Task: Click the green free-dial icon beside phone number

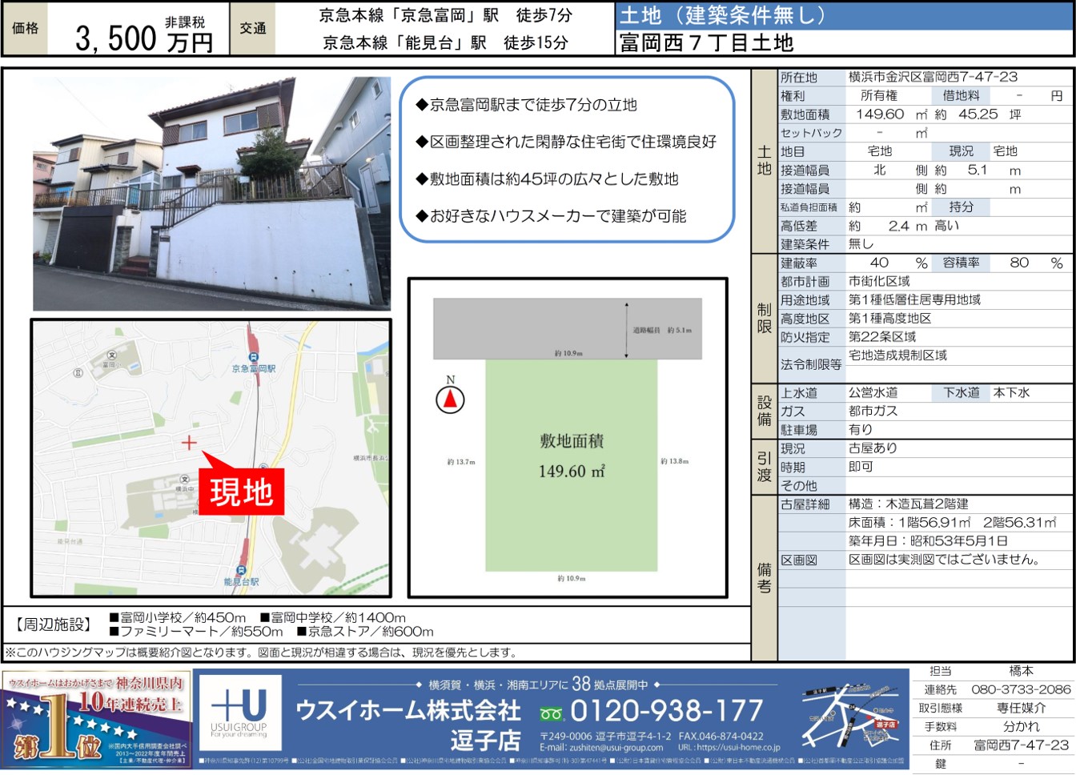Action: 551,713
